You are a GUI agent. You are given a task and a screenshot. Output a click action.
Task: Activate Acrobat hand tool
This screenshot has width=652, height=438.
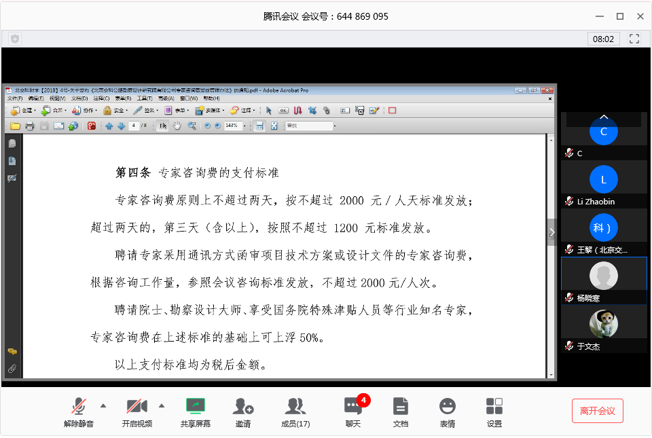click(177, 126)
